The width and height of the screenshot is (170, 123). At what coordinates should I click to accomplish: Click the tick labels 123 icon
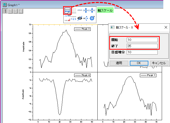[x=74, y=18]
